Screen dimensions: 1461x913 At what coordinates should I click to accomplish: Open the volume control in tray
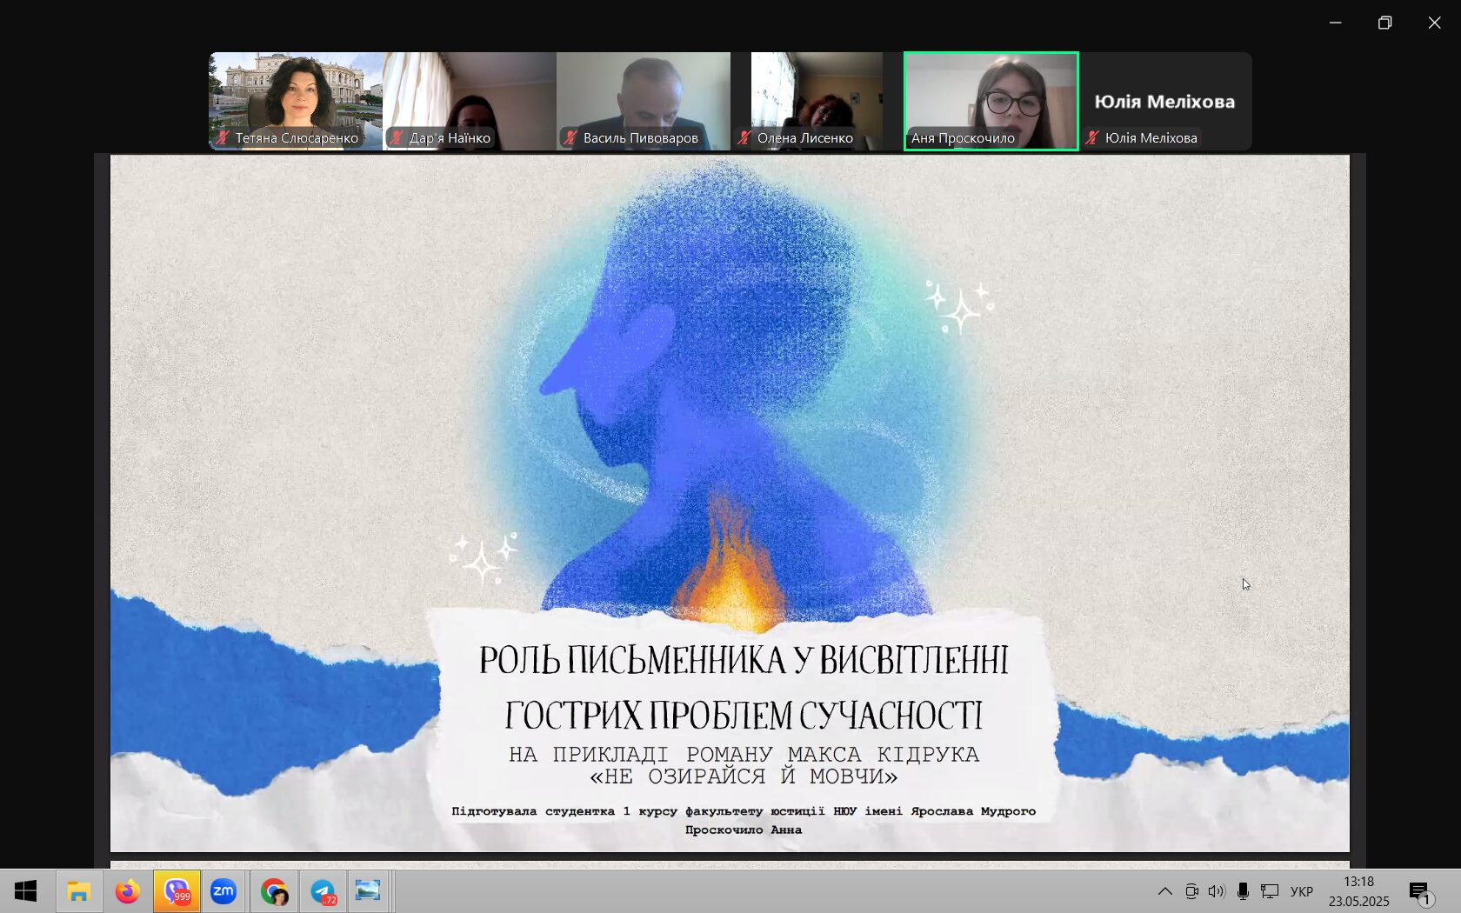(x=1217, y=891)
